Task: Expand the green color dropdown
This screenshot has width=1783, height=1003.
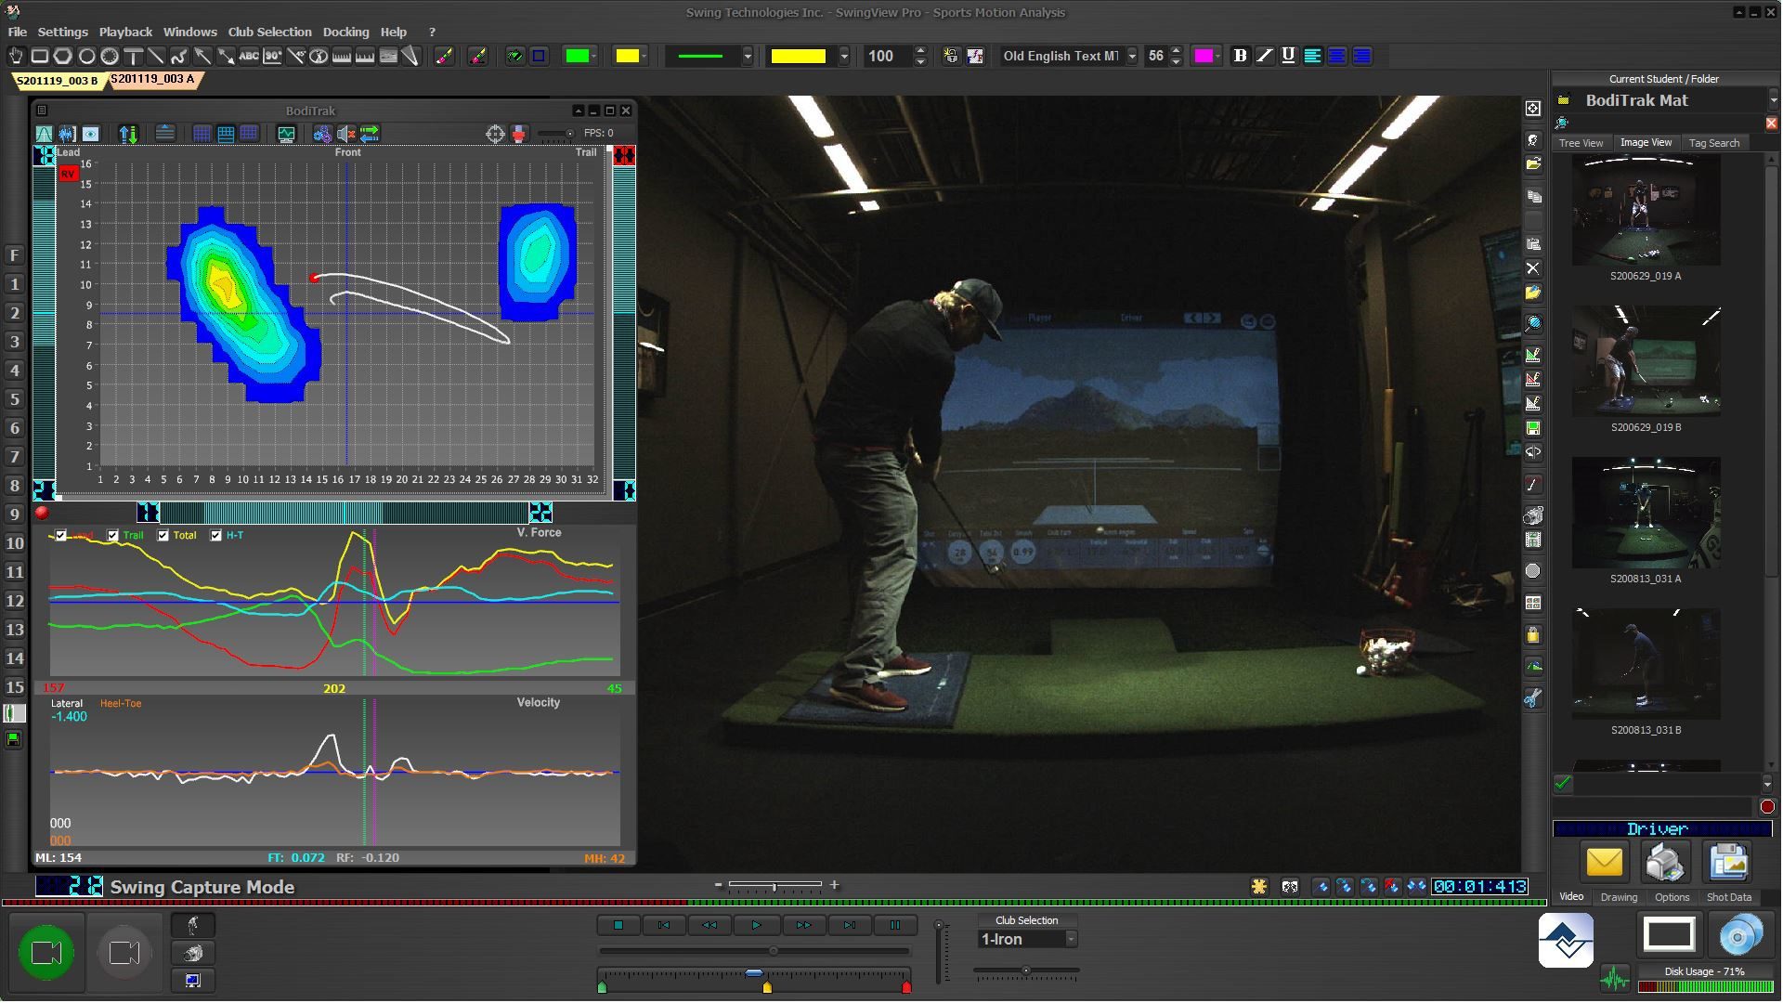Action: click(x=594, y=56)
